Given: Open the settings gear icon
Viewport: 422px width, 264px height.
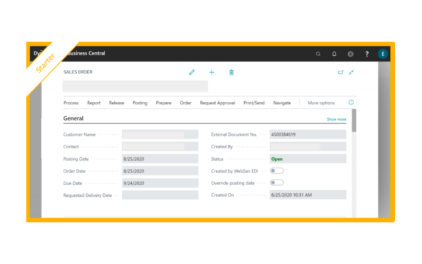Looking at the screenshot, I should pos(351,54).
